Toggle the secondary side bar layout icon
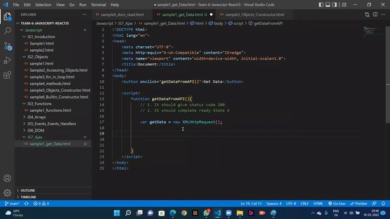390x219 pixels. click(335, 5)
